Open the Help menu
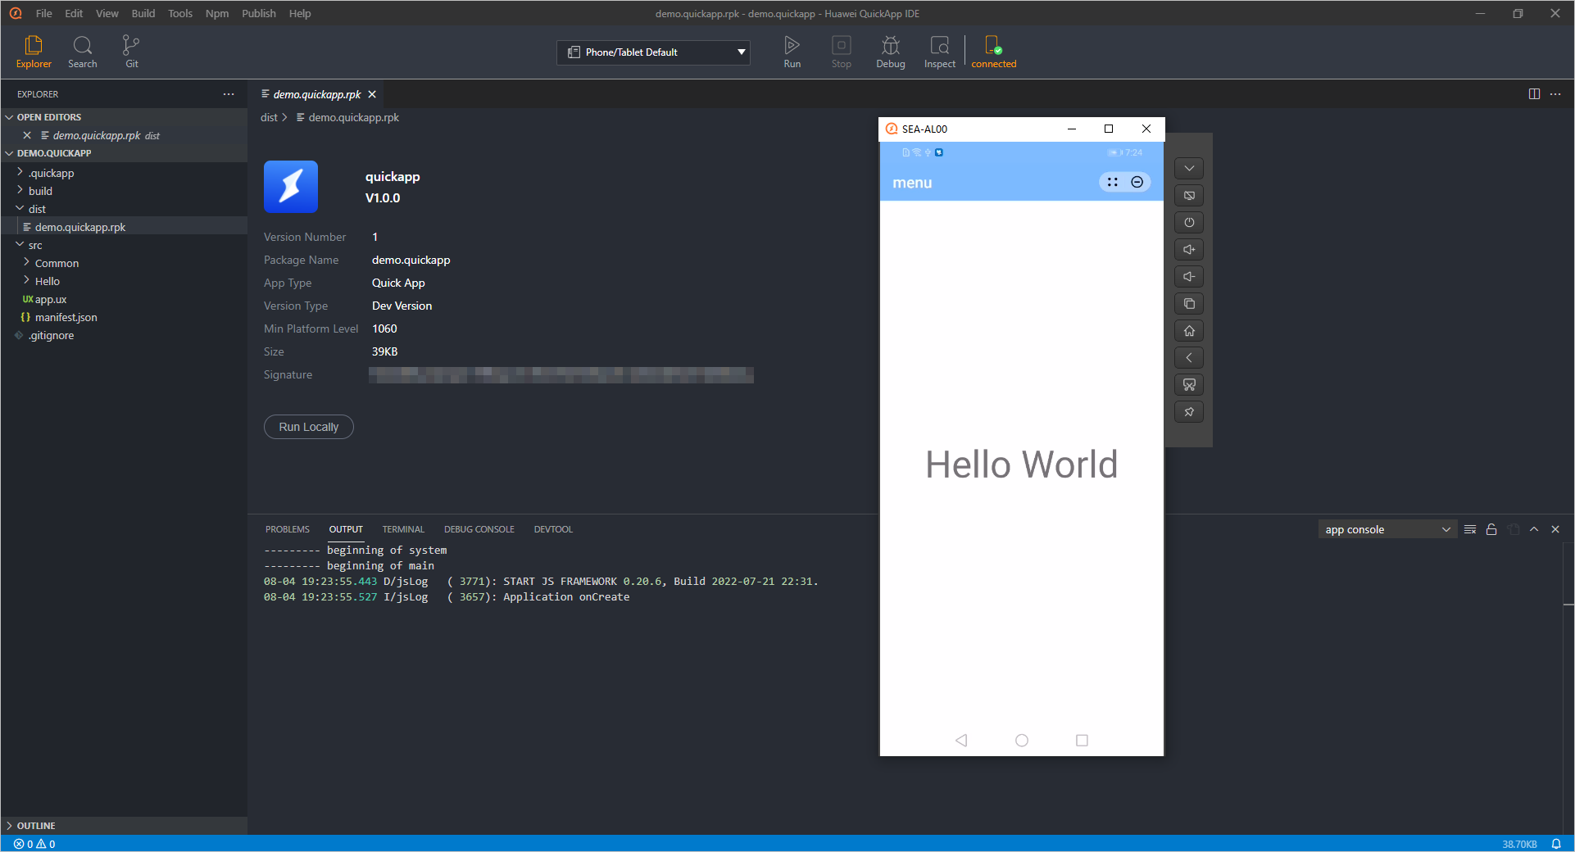 [300, 13]
